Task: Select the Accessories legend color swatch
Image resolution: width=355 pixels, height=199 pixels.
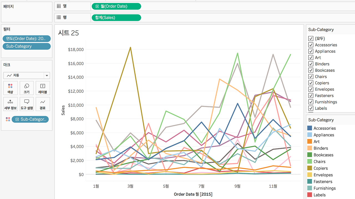Action: click(310, 128)
